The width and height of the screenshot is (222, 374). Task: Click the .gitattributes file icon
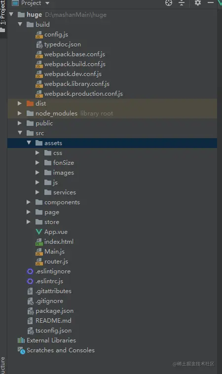click(30, 291)
